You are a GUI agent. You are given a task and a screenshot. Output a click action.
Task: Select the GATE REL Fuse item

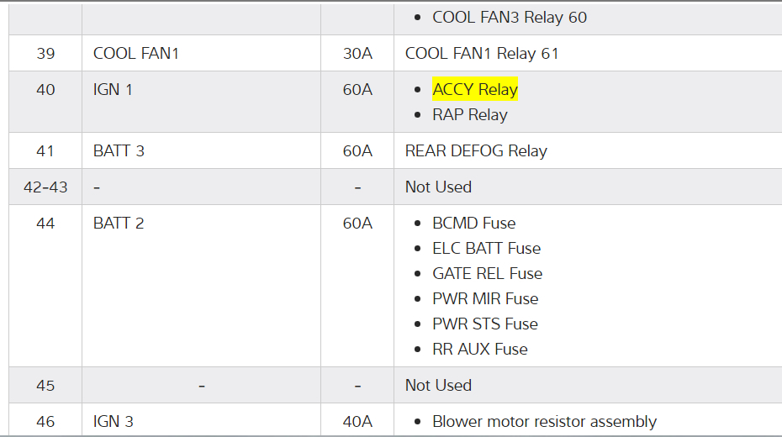487,274
